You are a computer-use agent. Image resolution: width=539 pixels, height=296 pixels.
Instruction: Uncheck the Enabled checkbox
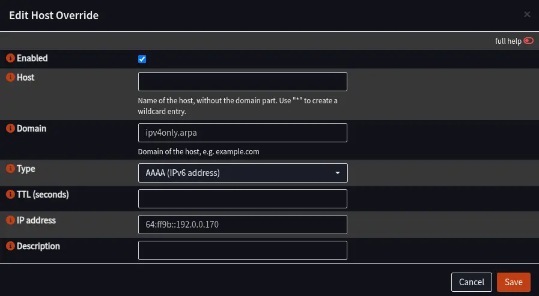tap(142, 59)
